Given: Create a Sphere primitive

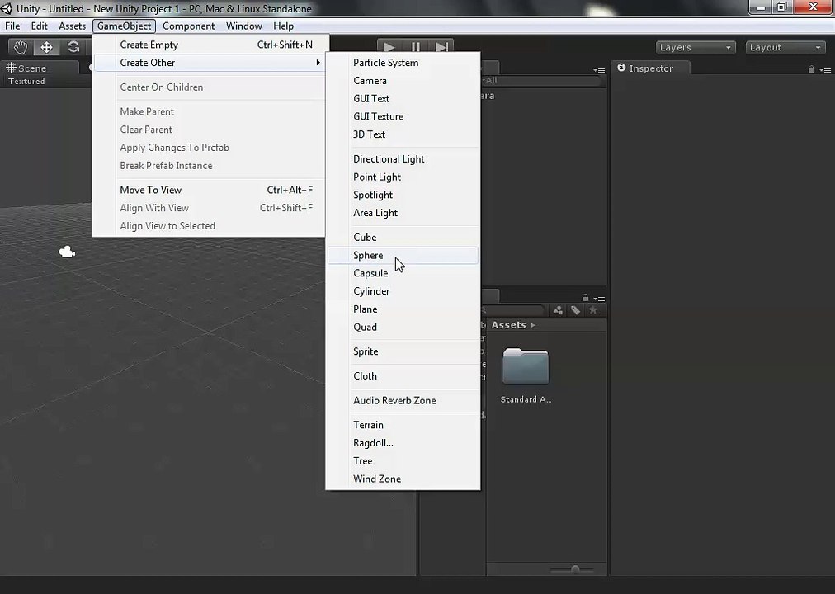Looking at the screenshot, I should [x=403, y=256].
